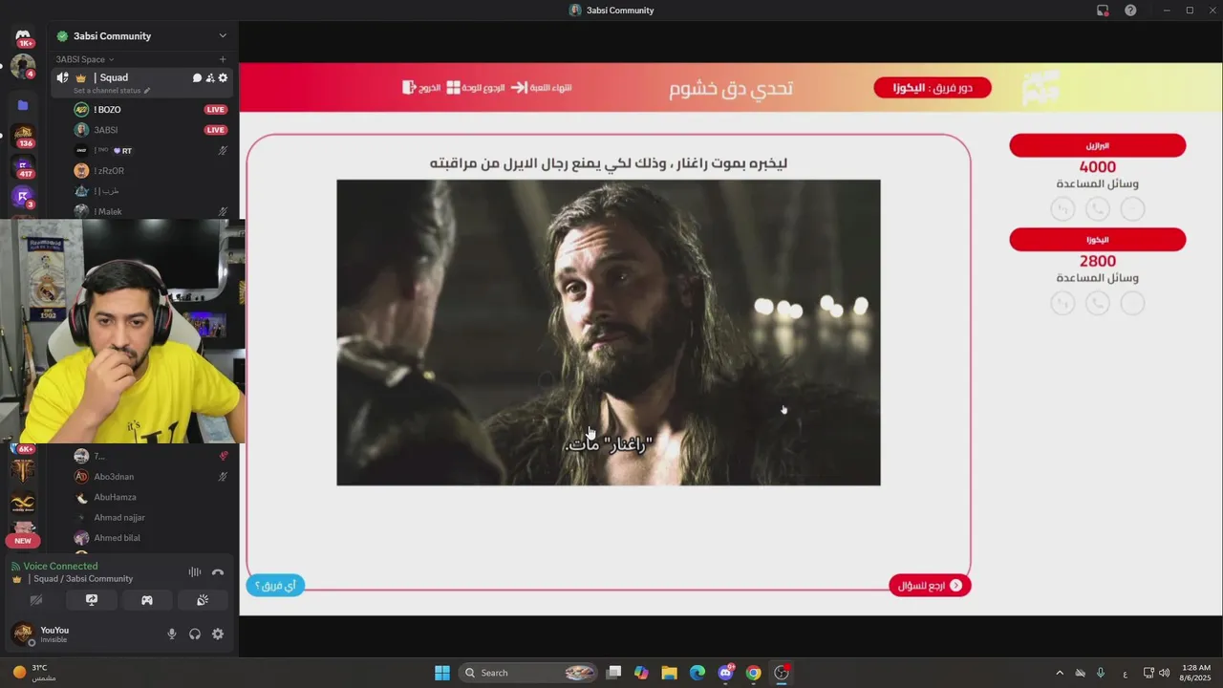Click the blue 'أي فريق ؟' button
The image size is (1223, 688).
275,586
